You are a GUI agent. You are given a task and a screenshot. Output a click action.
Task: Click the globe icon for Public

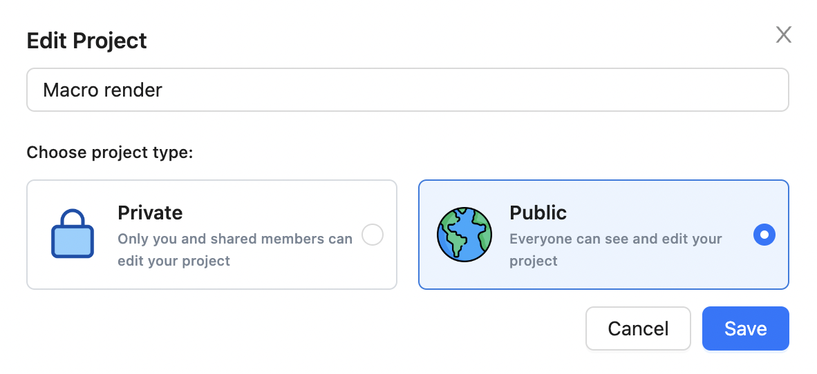(464, 235)
